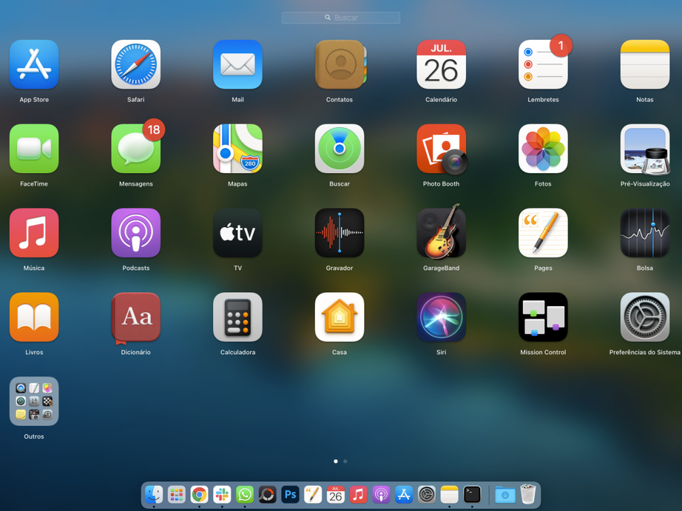Open the Mail app
The height and width of the screenshot is (511, 682).
[x=238, y=65]
